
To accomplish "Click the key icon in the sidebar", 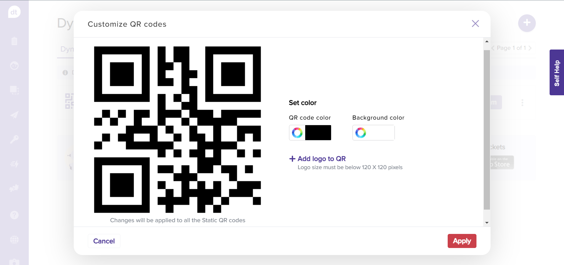I will point(14,139).
